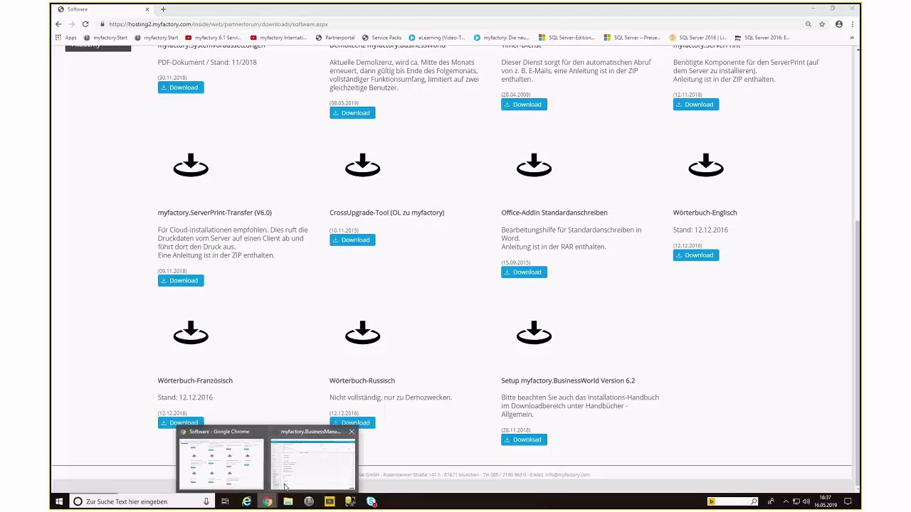Click the download icon above Wörterbuch-Russisch
The image size is (911, 512).
(362, 333)
